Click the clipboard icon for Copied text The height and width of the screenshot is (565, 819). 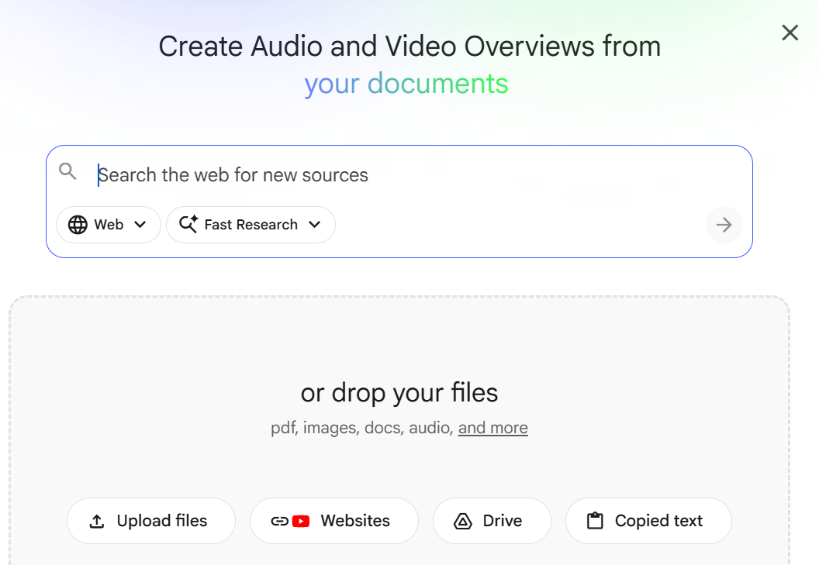[x=595, y=521]
